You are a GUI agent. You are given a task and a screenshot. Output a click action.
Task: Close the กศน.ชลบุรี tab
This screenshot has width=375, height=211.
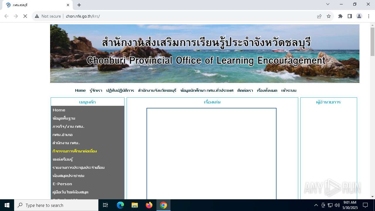[x=68, y=5]
